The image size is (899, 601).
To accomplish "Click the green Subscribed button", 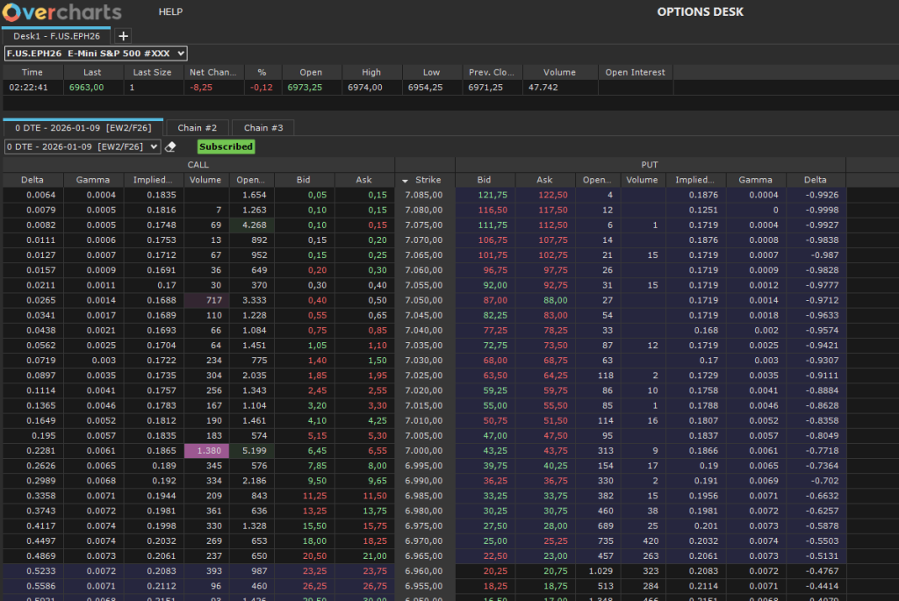I will [226, 147].
